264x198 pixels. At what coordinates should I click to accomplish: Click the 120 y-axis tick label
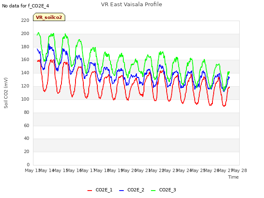(25, 86)
